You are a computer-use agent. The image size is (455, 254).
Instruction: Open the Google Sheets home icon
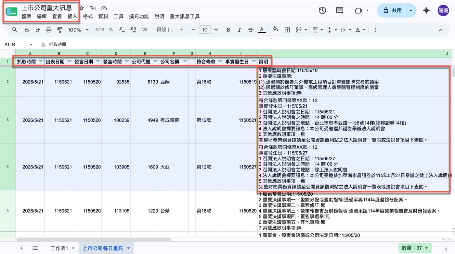tap(11, 12)
